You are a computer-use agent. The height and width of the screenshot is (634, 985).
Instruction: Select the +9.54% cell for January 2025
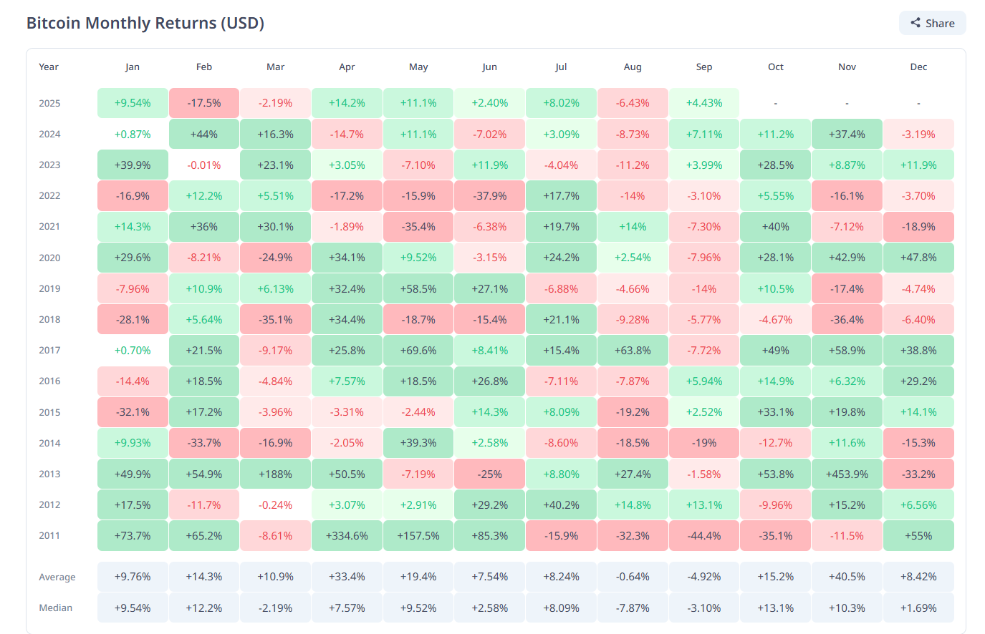pos(133,103)
